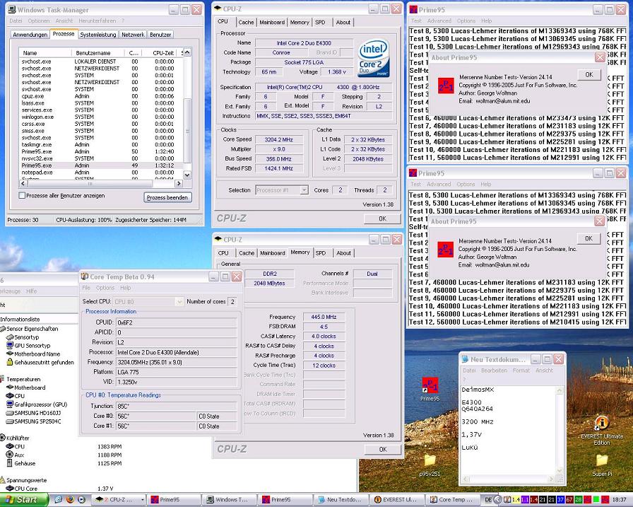This screenshot has height=507, width=633.
Task: Click OK in the lower CPU-Z window
Action: click(383, 449)
